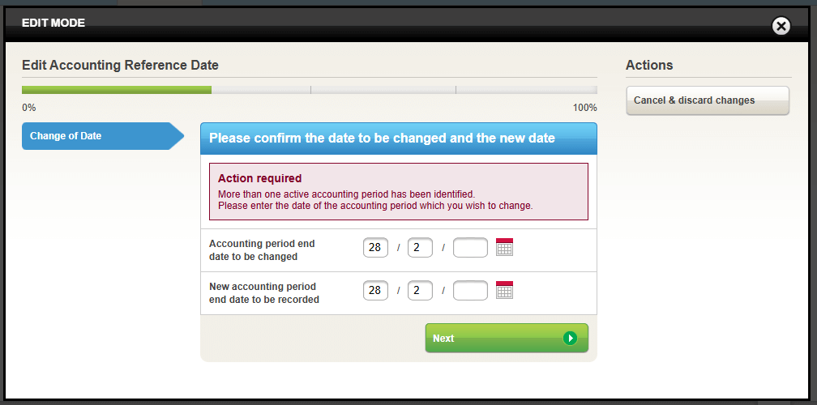The image size is (817, 405).
Task: Click the 100% progress label
Action: point(584,108)
